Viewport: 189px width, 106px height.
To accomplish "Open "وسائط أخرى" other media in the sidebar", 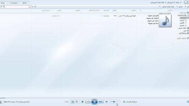I will pos(183,33).
